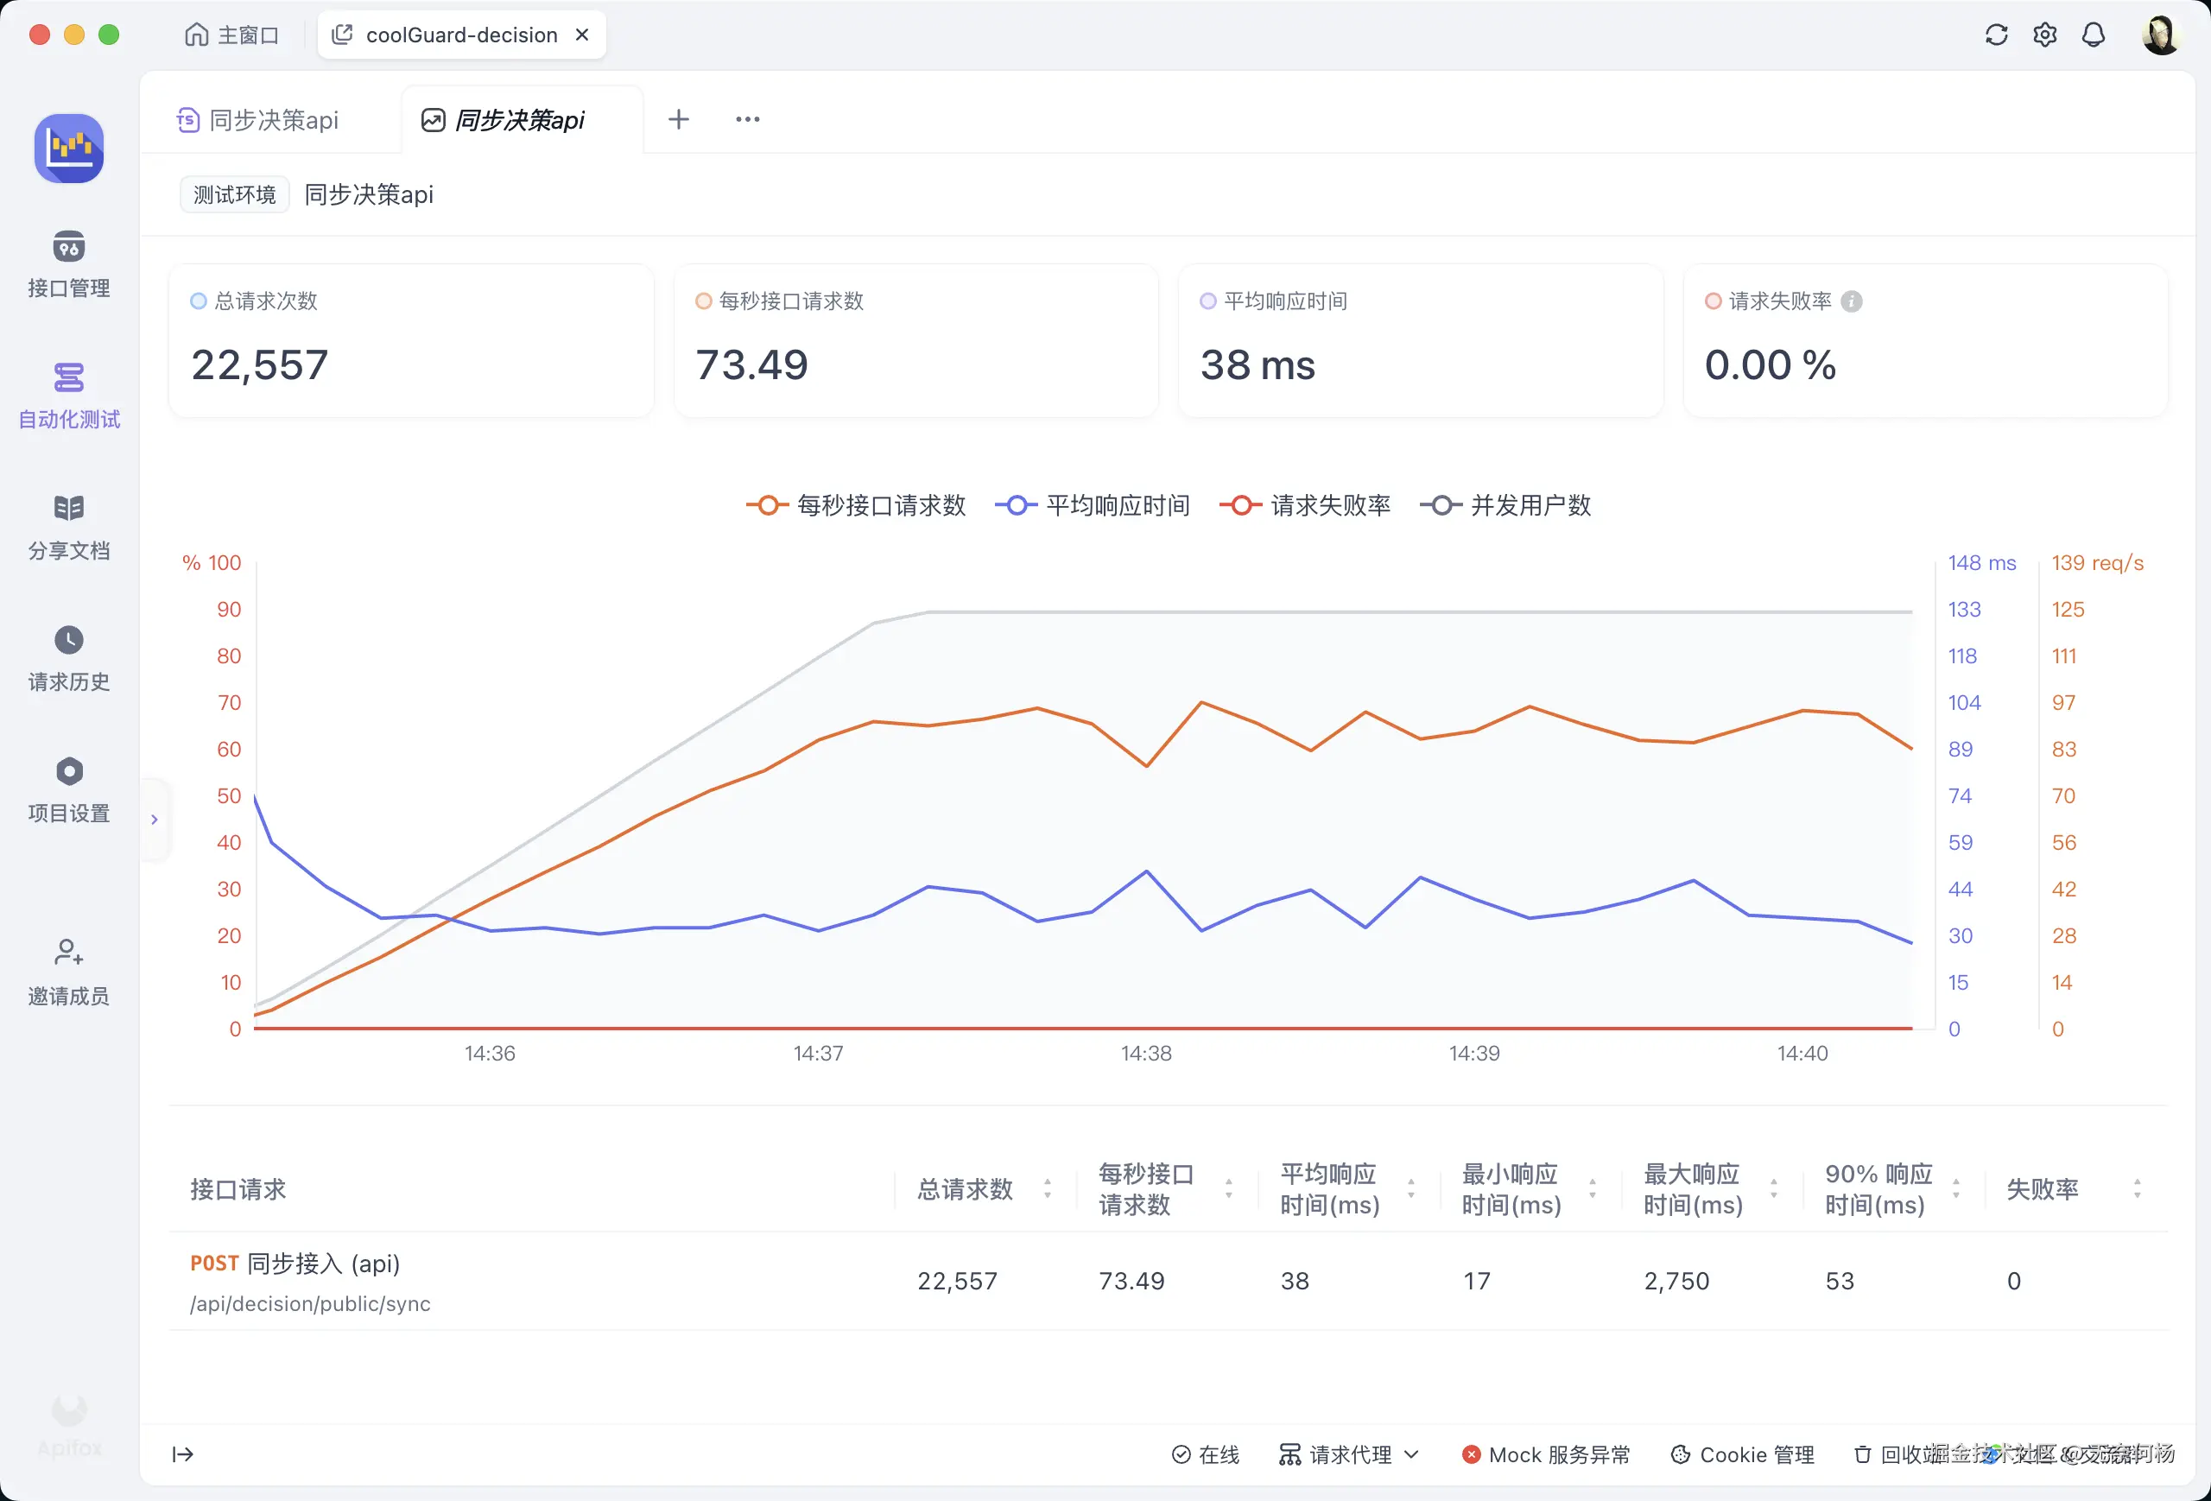Open the notifications bell
The height and width of the screenshot is (1501, 2211).
pos(2093,35)
